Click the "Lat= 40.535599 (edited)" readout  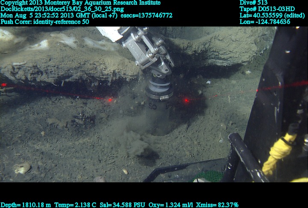272,15
